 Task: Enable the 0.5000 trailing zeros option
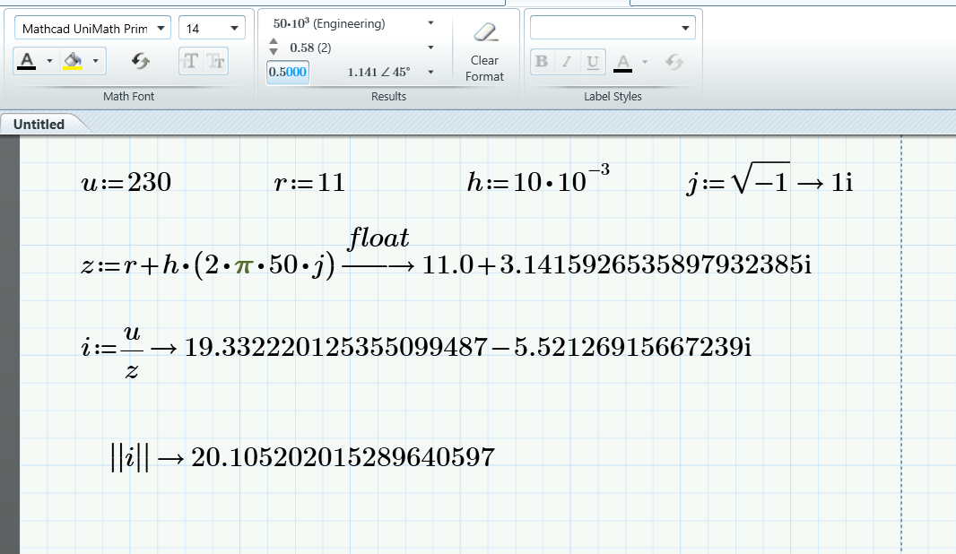tap(287, 72)
